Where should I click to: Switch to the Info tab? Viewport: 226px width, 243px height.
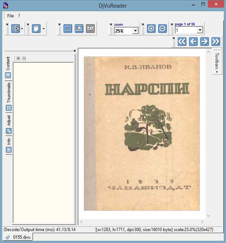pyautogui.click(x=9, y=145)
